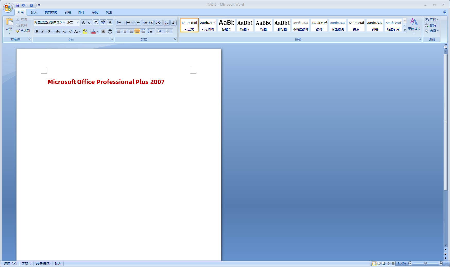This screenshot has width=450, height=267.
Task: Open the Office Button menu
Action: pos(8,8)
